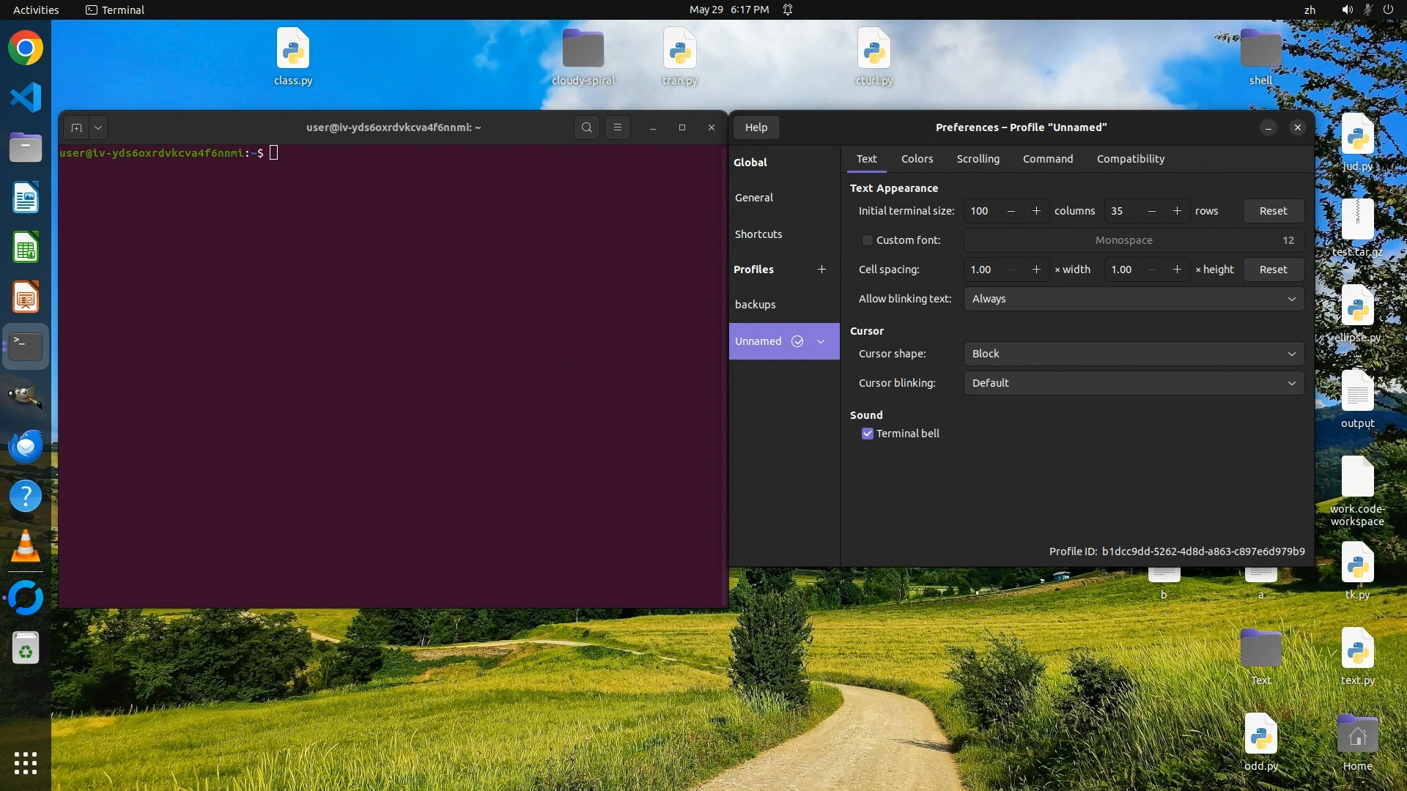Expand the Cursor blinking dropdown
Screen dimensions: 1407x791
(1133, 383)
